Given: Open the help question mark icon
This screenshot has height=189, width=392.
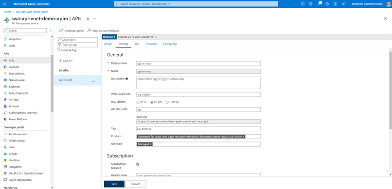Looking at the screenshot, I should (336, 4).
